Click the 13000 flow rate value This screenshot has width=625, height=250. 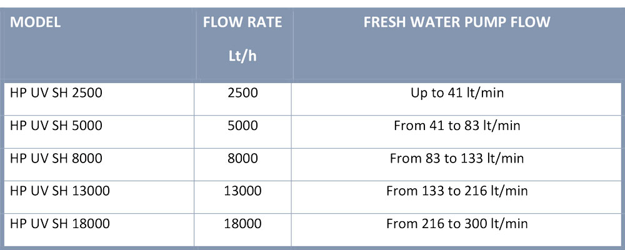click(242, 191)
